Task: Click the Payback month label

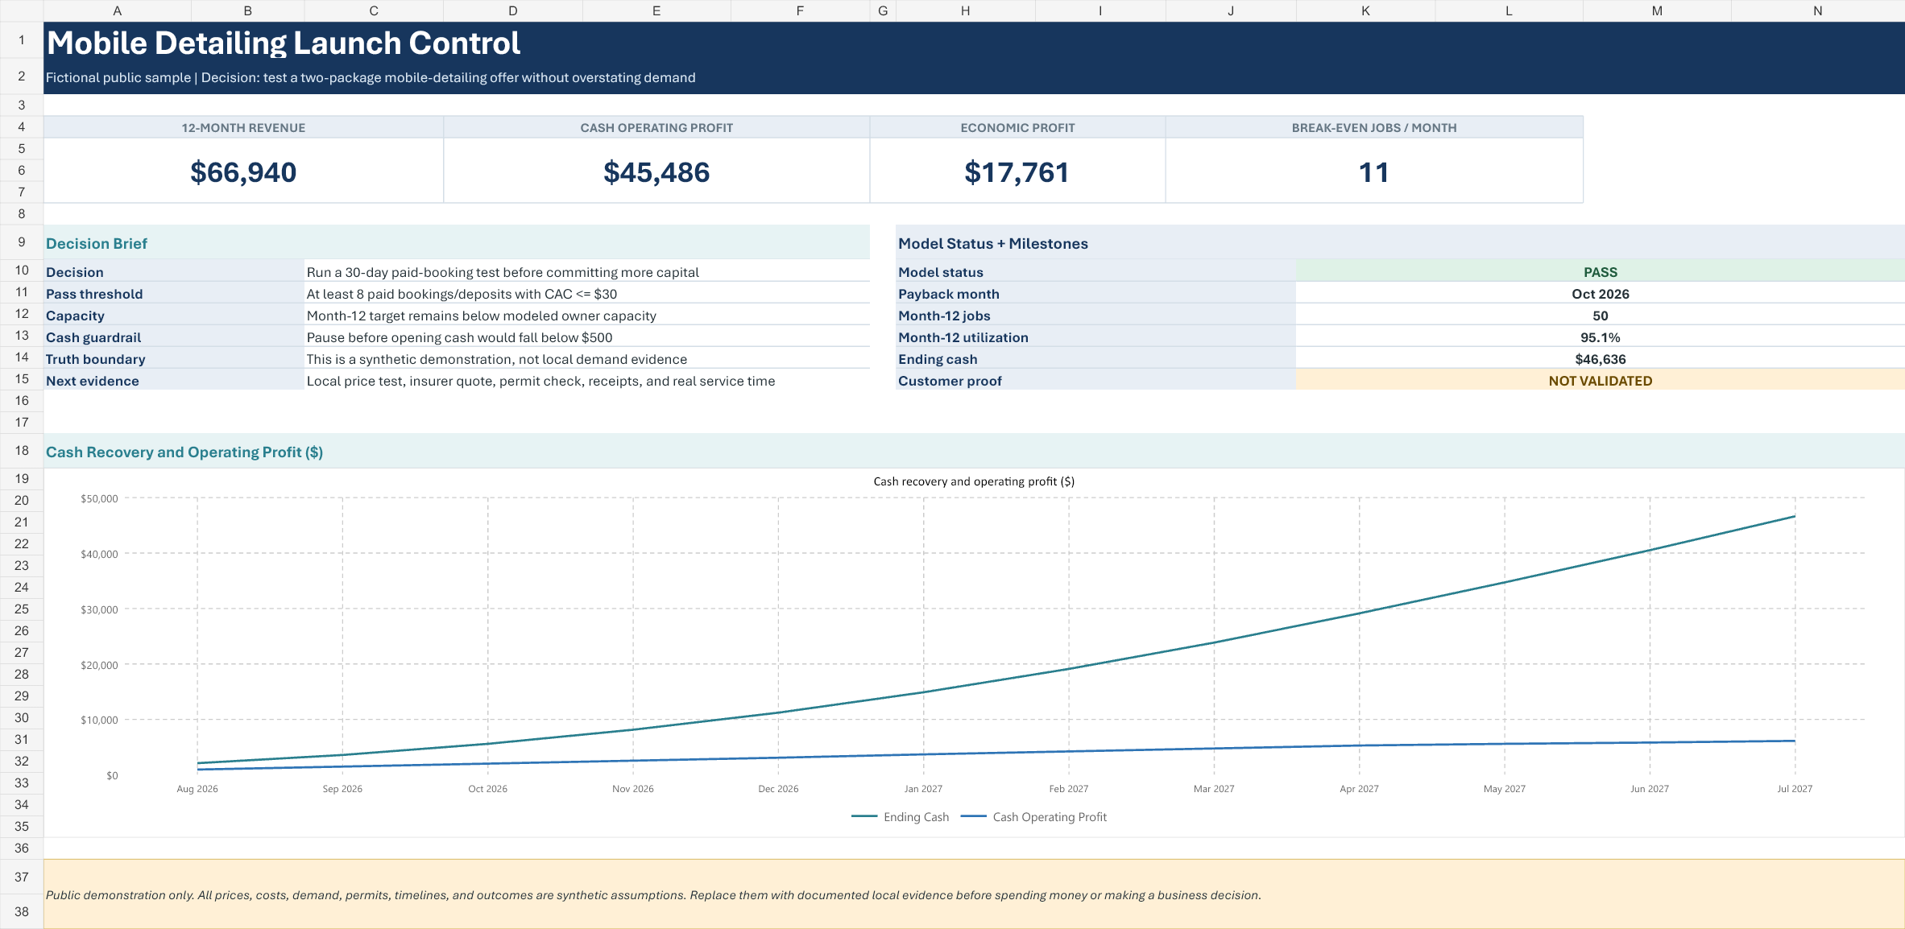Action: tap(1096, 294)
